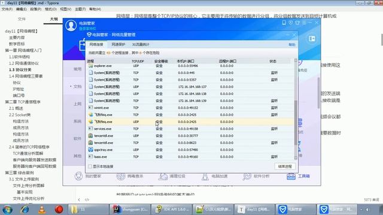The height and width of the screenshot is (215, 383).
Task: Switch to 网速保护 tab
Action: (118, 45)
